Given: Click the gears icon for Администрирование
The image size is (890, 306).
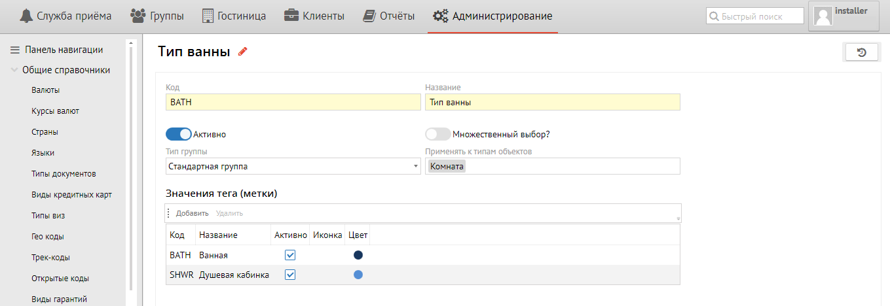Looking at the screenshot, I should point(440,16).
